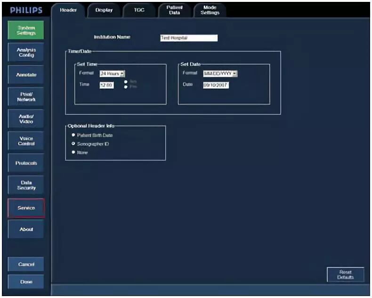The height and width of the screenshot is (298, 372).
Task: Open the Print/Network settings
Action: 25,97
